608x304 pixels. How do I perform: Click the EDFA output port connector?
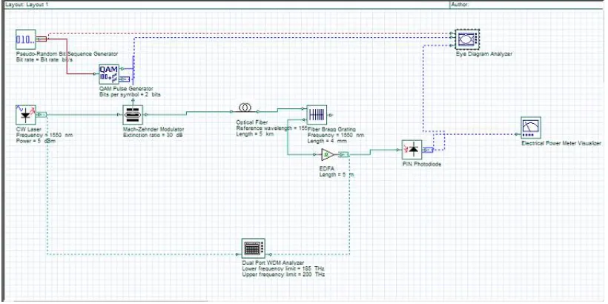tap(343, 155)
